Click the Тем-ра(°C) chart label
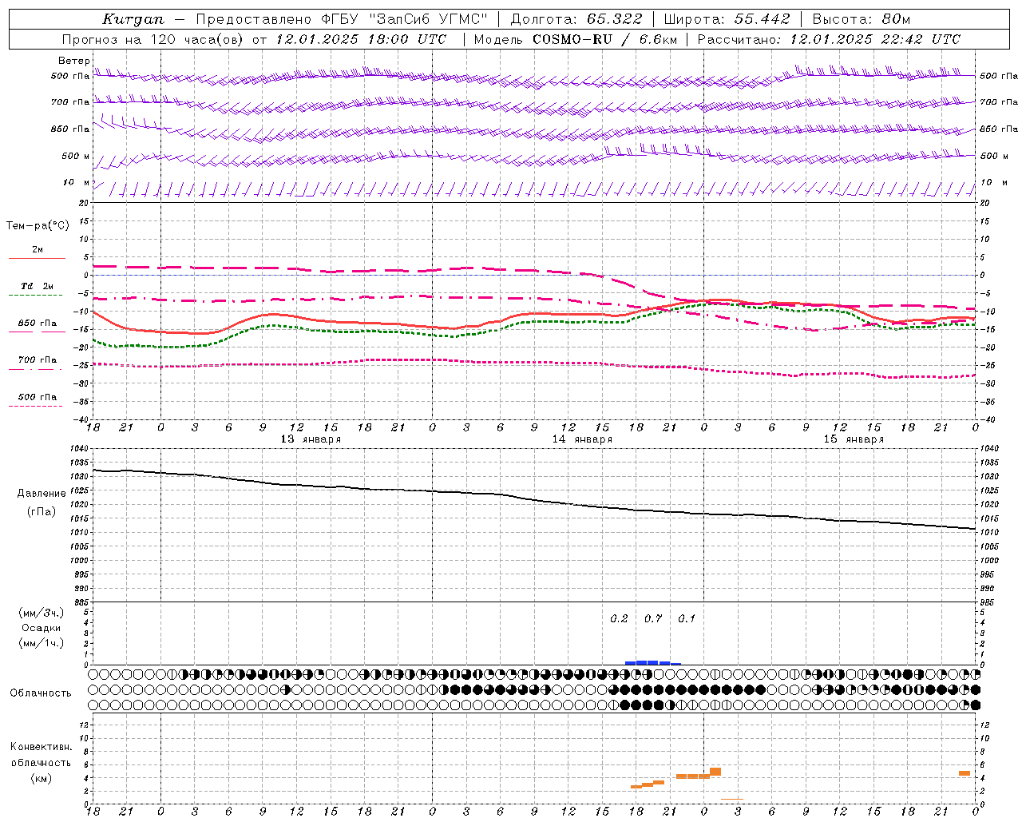 pos(38,226)
